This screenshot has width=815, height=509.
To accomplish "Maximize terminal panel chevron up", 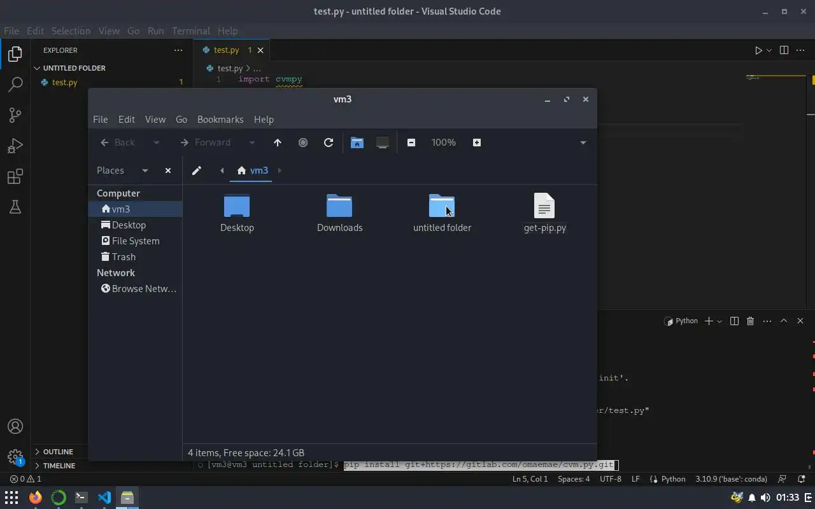I will (x=784, y=321).
